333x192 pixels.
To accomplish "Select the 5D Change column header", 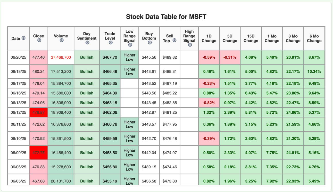I will coord(230,38).
